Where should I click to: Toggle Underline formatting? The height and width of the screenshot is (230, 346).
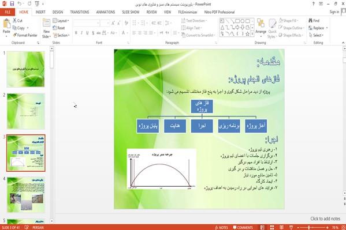(87, 33)
